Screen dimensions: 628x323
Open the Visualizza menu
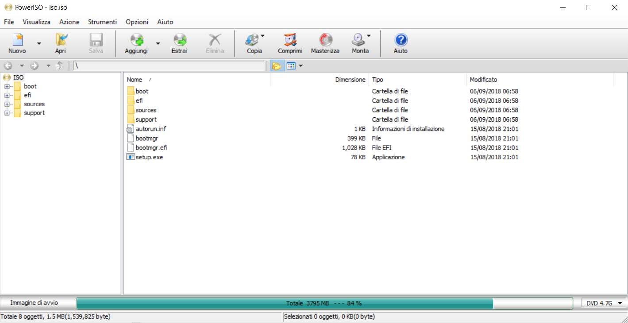point(37,22)
